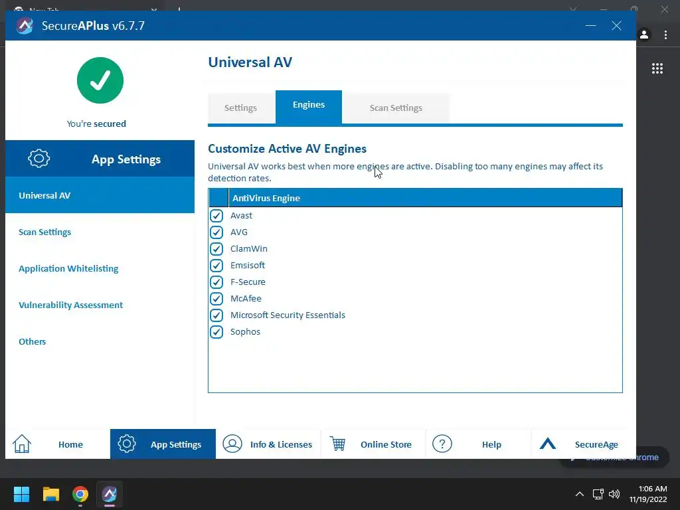Screen dimensions: 680x510
Task: Click the Home house icon
Action: 22,444
